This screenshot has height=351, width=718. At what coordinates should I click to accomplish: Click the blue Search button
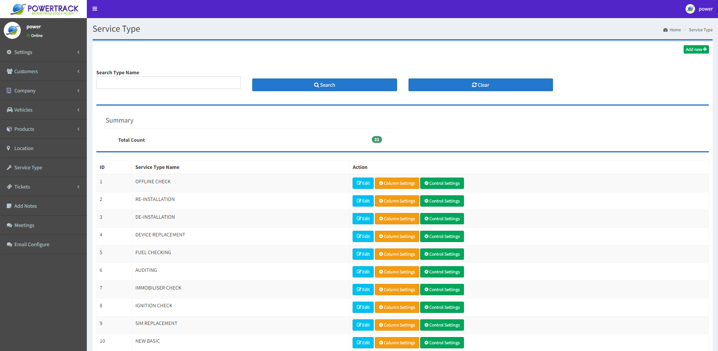click(x=324, y=85)
